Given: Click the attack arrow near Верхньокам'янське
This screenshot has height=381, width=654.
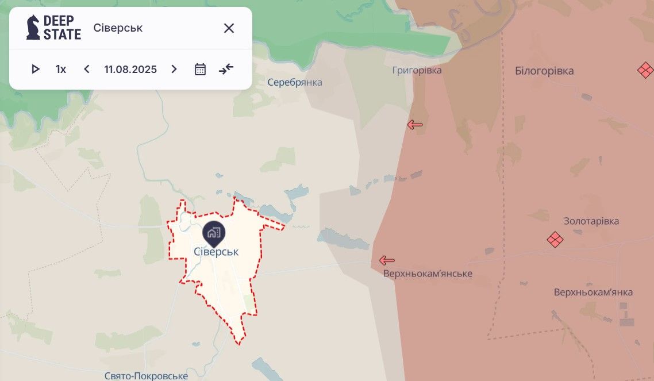Looking at the screenshot, I should pos(387,260).
